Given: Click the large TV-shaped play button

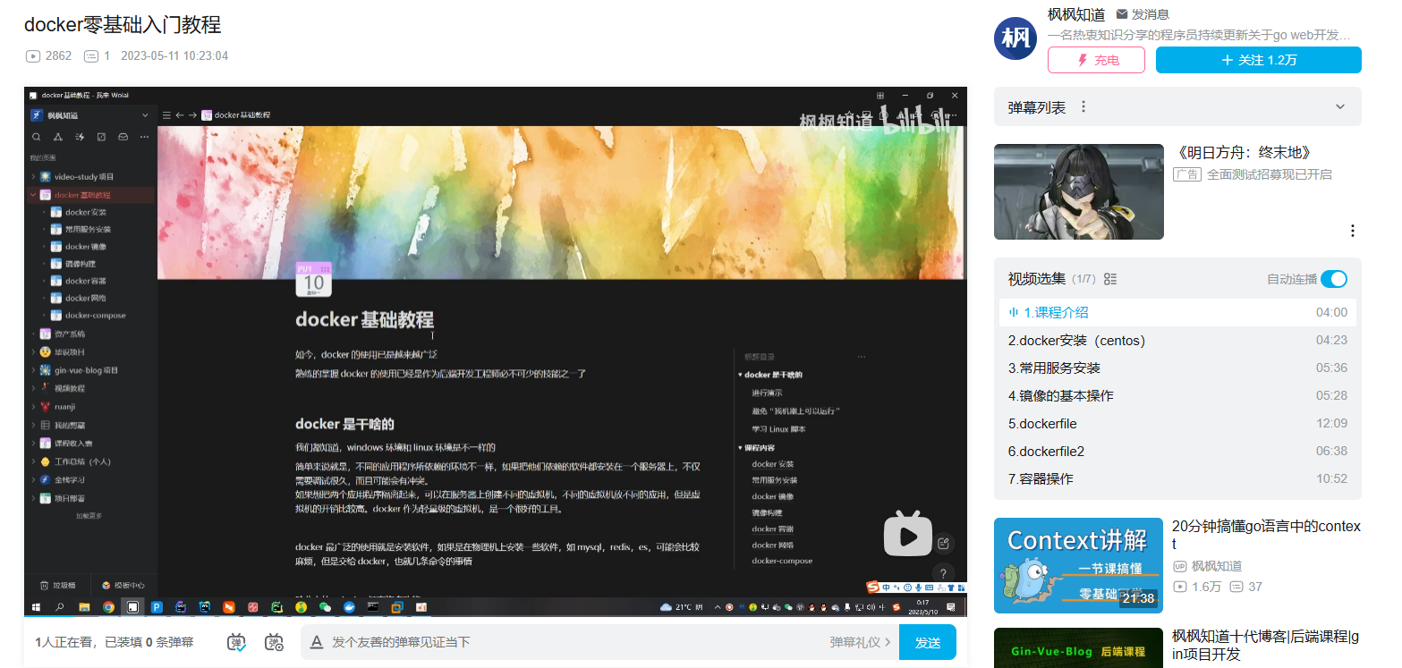Looking at the screenshot, I should click(x=907, y=536).
